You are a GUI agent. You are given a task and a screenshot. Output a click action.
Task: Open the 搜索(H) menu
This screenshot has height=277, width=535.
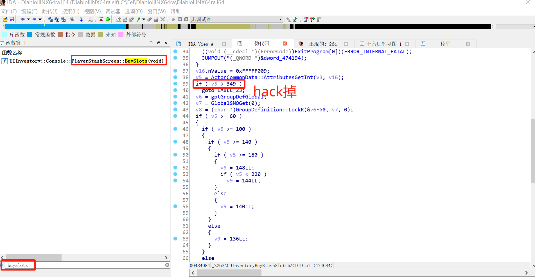71,12
